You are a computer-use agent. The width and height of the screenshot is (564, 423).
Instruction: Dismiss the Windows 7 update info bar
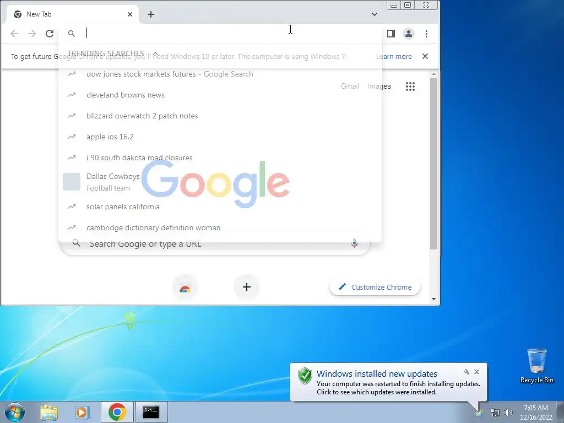coord(425,56)
